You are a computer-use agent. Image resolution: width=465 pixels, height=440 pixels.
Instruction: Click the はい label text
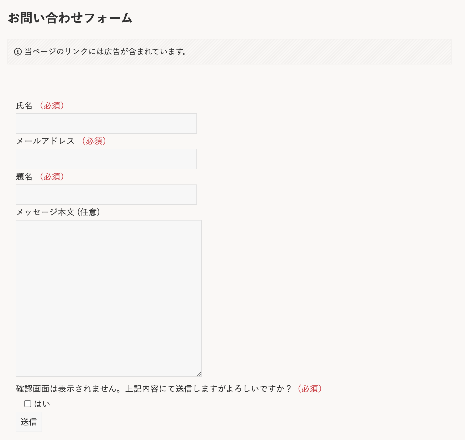coord(42,404)
